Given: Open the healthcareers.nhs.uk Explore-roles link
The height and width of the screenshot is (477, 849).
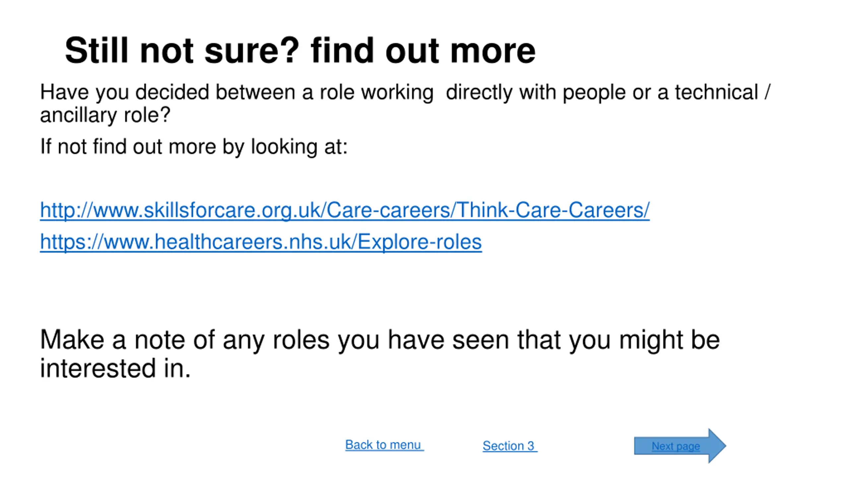Looking at the screenshot, I should (261, 242).
